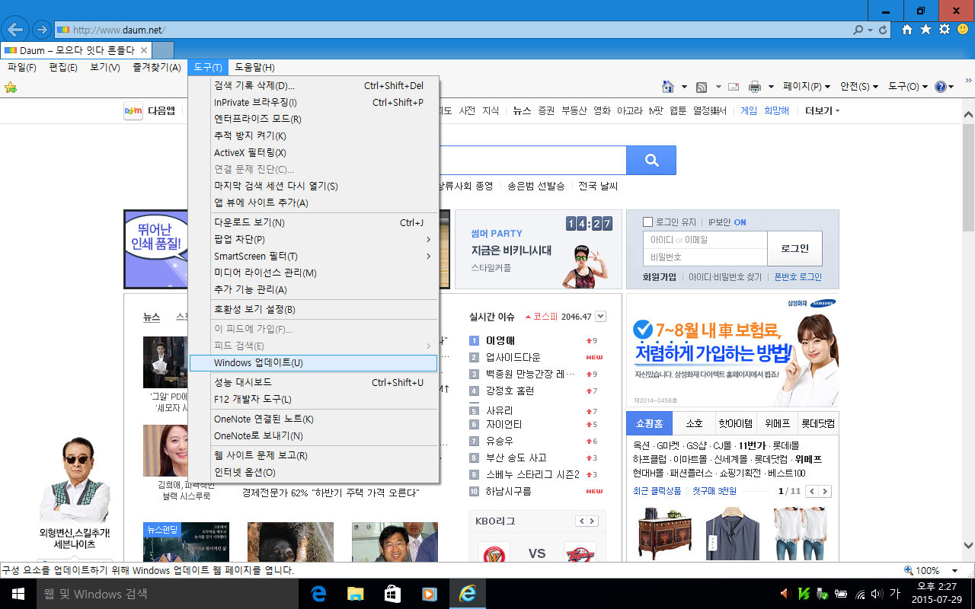The width and height of the screenshot is (975, 609).
Task: Close the Daum tab
Action: 144,50
